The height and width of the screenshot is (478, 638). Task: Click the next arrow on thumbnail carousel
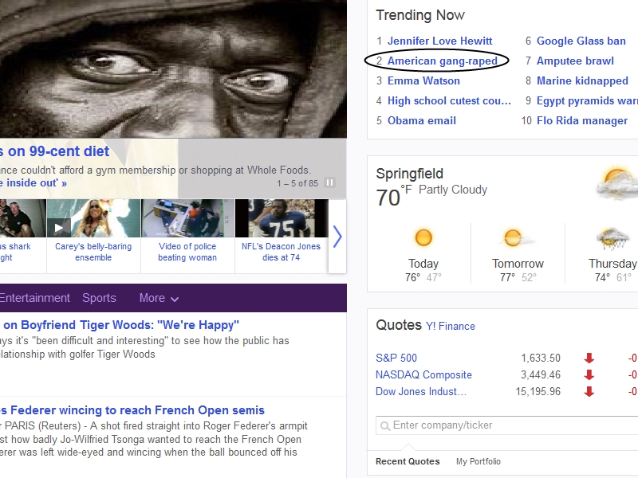tap(337, 237)
